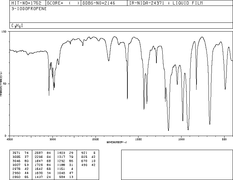Select the WAVENUMBER axis title
Screen dimensions: 233x180
[117, 142]
